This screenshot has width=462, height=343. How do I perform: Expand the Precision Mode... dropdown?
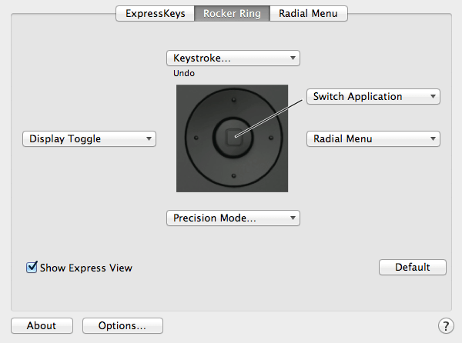point(233,218)
